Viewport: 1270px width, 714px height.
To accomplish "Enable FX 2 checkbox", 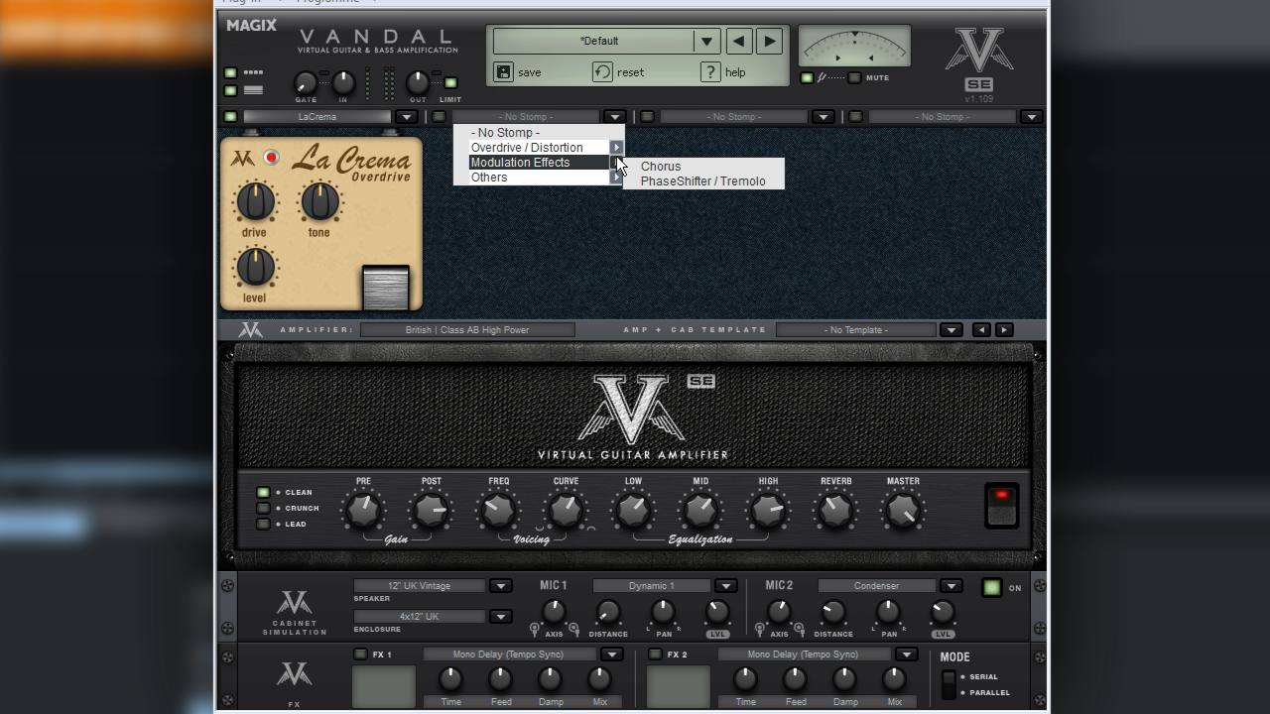I will tap(655, 654).
